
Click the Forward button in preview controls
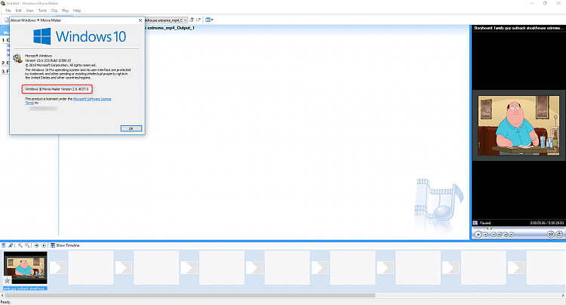click(511, 235)
